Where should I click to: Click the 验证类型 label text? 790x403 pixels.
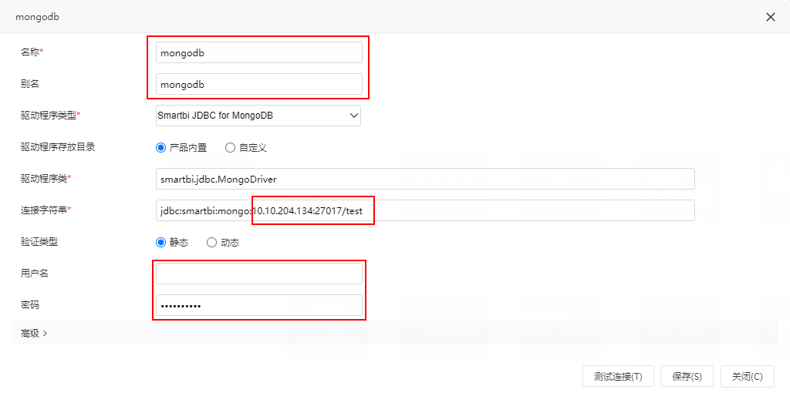point(39,241)
